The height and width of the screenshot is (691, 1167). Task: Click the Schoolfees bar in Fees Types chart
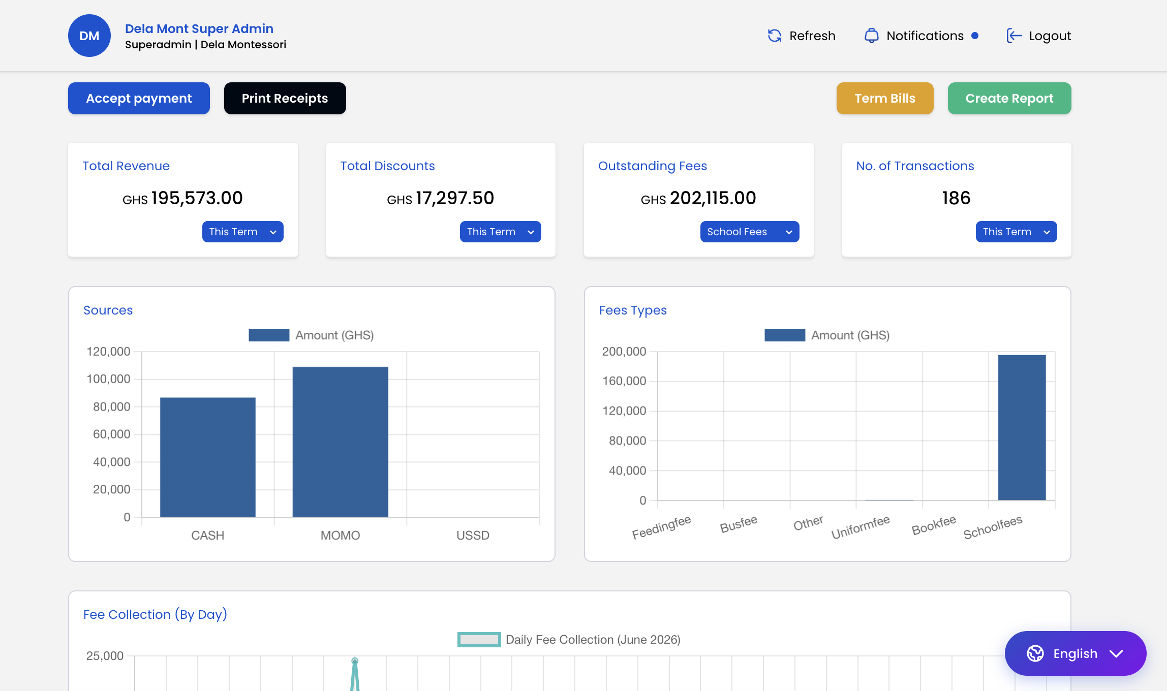tap(1022, 427)
